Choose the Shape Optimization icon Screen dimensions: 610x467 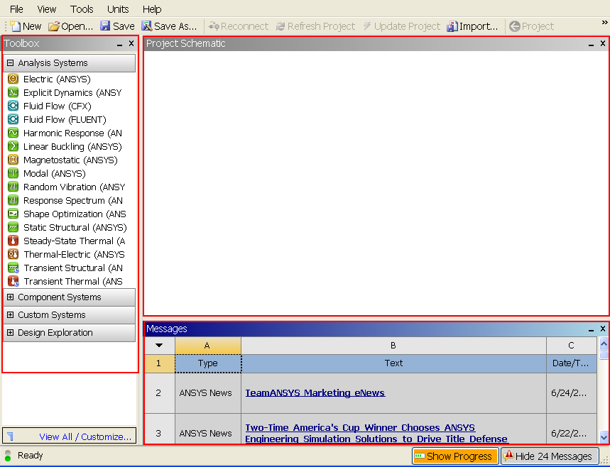coord(13,214)
